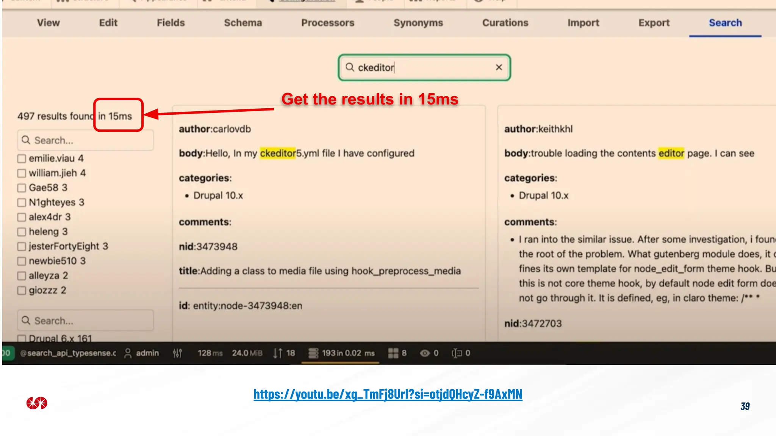Click the ckeditor search box

tap(424, 67)
